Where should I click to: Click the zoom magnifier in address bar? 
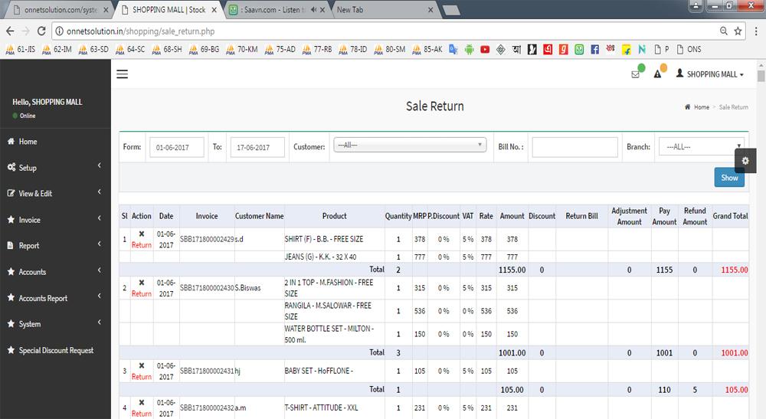coord(724,31)
